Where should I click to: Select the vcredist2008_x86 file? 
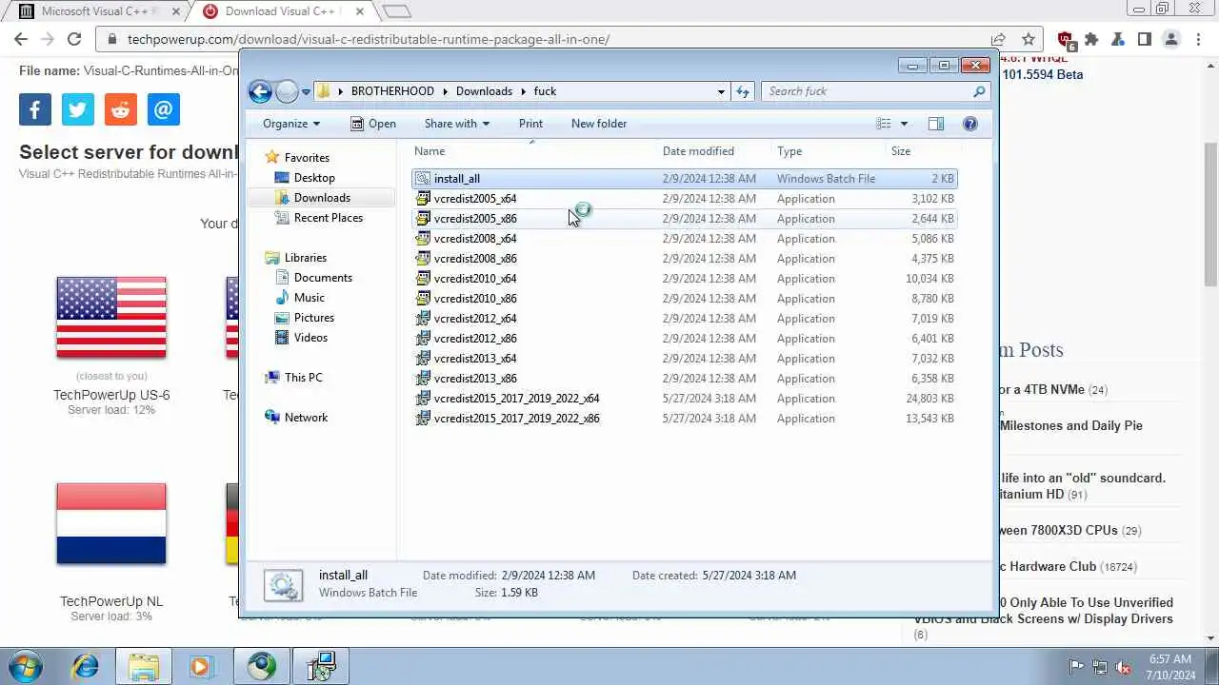click(x=684, y=259)
